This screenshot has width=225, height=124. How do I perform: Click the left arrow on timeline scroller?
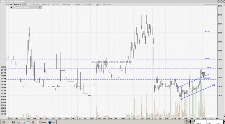point(190,122)
